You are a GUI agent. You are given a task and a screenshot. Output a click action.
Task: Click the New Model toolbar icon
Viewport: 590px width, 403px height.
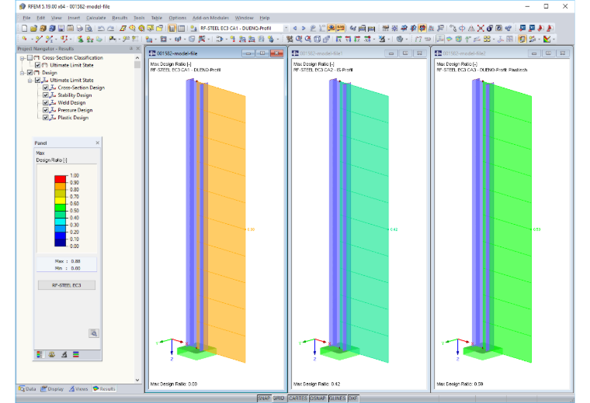25,28
